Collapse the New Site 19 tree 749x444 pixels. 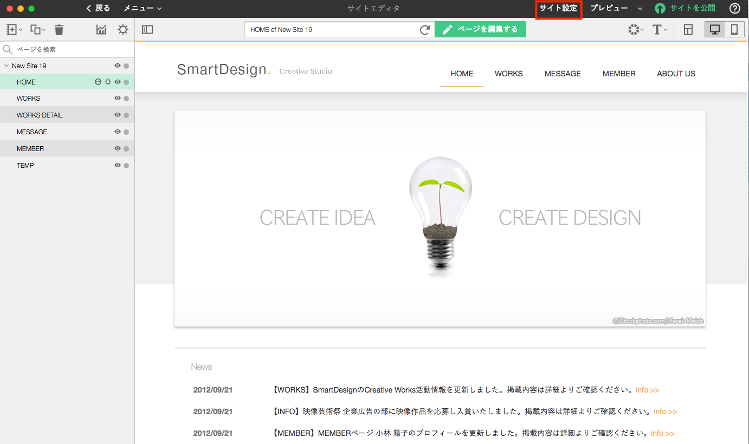click(7, 66)
